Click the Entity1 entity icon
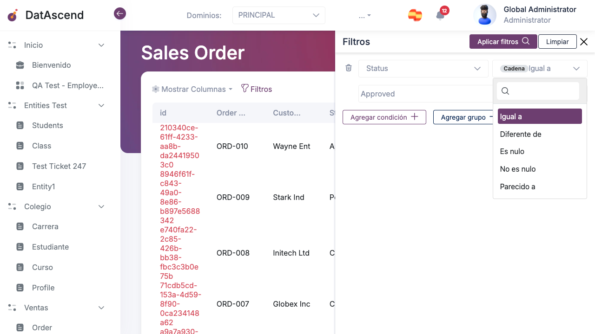Image resolution: width=595 pixels, height=334 pixels. click(20, 186)
